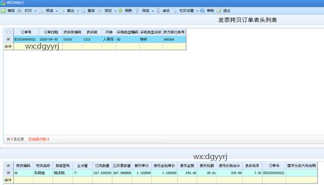Click the 栏目设置 column settings icon
Screen dimensions: 324x185
coord(175,10)
